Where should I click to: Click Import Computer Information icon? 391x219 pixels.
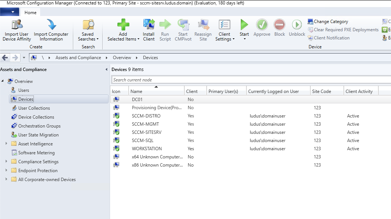[51, 25]
